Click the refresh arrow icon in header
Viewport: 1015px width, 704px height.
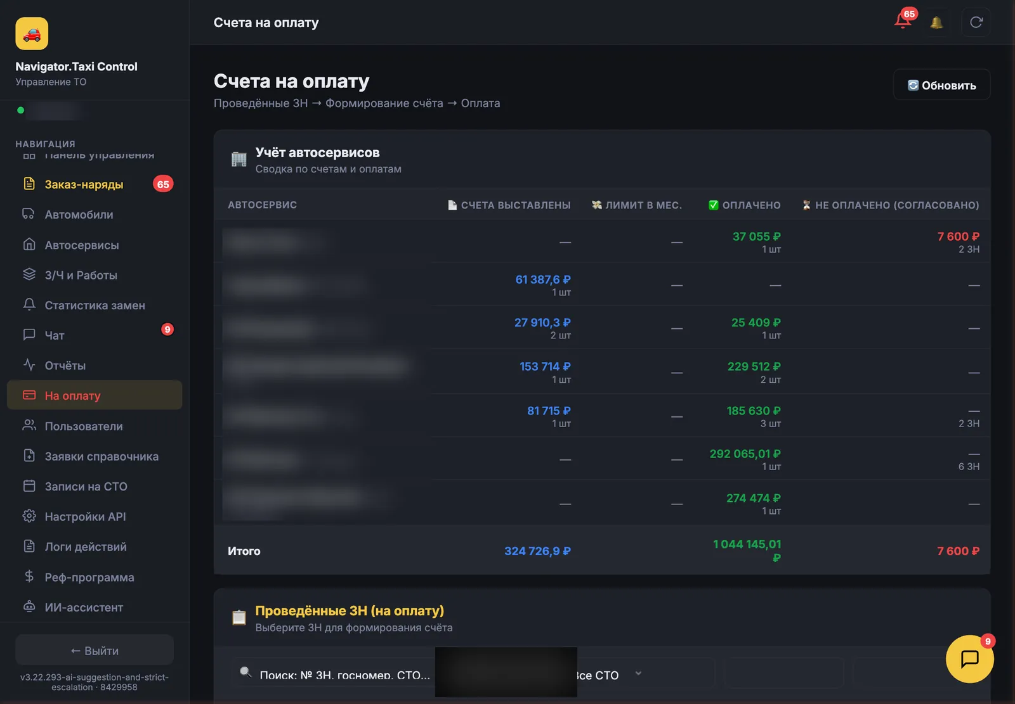[x=976, y=22]
